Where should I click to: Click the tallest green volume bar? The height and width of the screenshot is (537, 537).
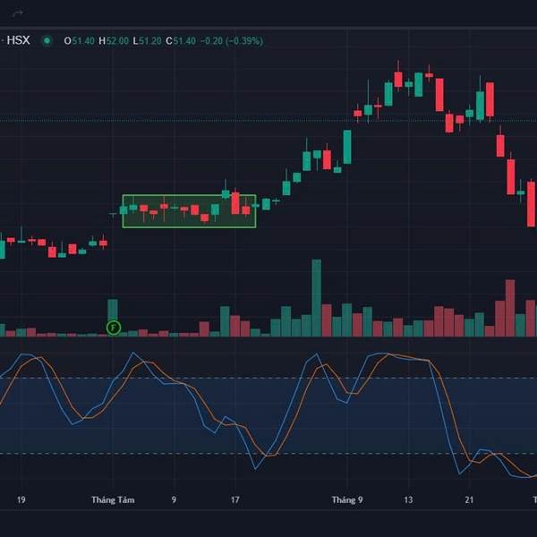pos(317,298)
